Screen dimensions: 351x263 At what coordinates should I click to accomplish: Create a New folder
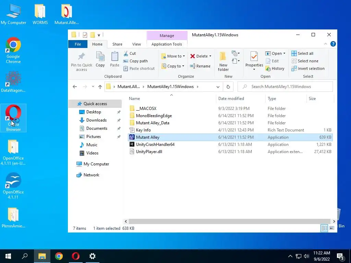click(x=223, y=61)
